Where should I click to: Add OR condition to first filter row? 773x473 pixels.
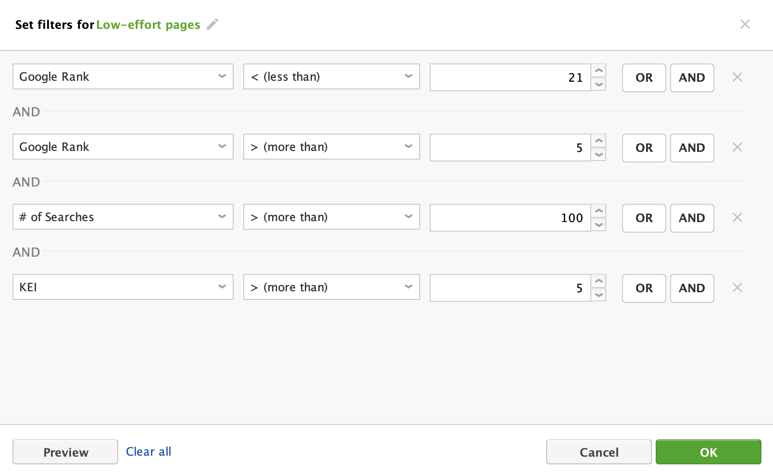click(644, 78)
